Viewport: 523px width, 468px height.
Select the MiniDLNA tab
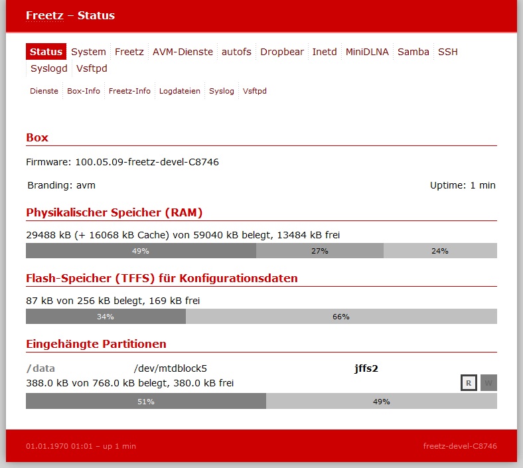point(367,52)
